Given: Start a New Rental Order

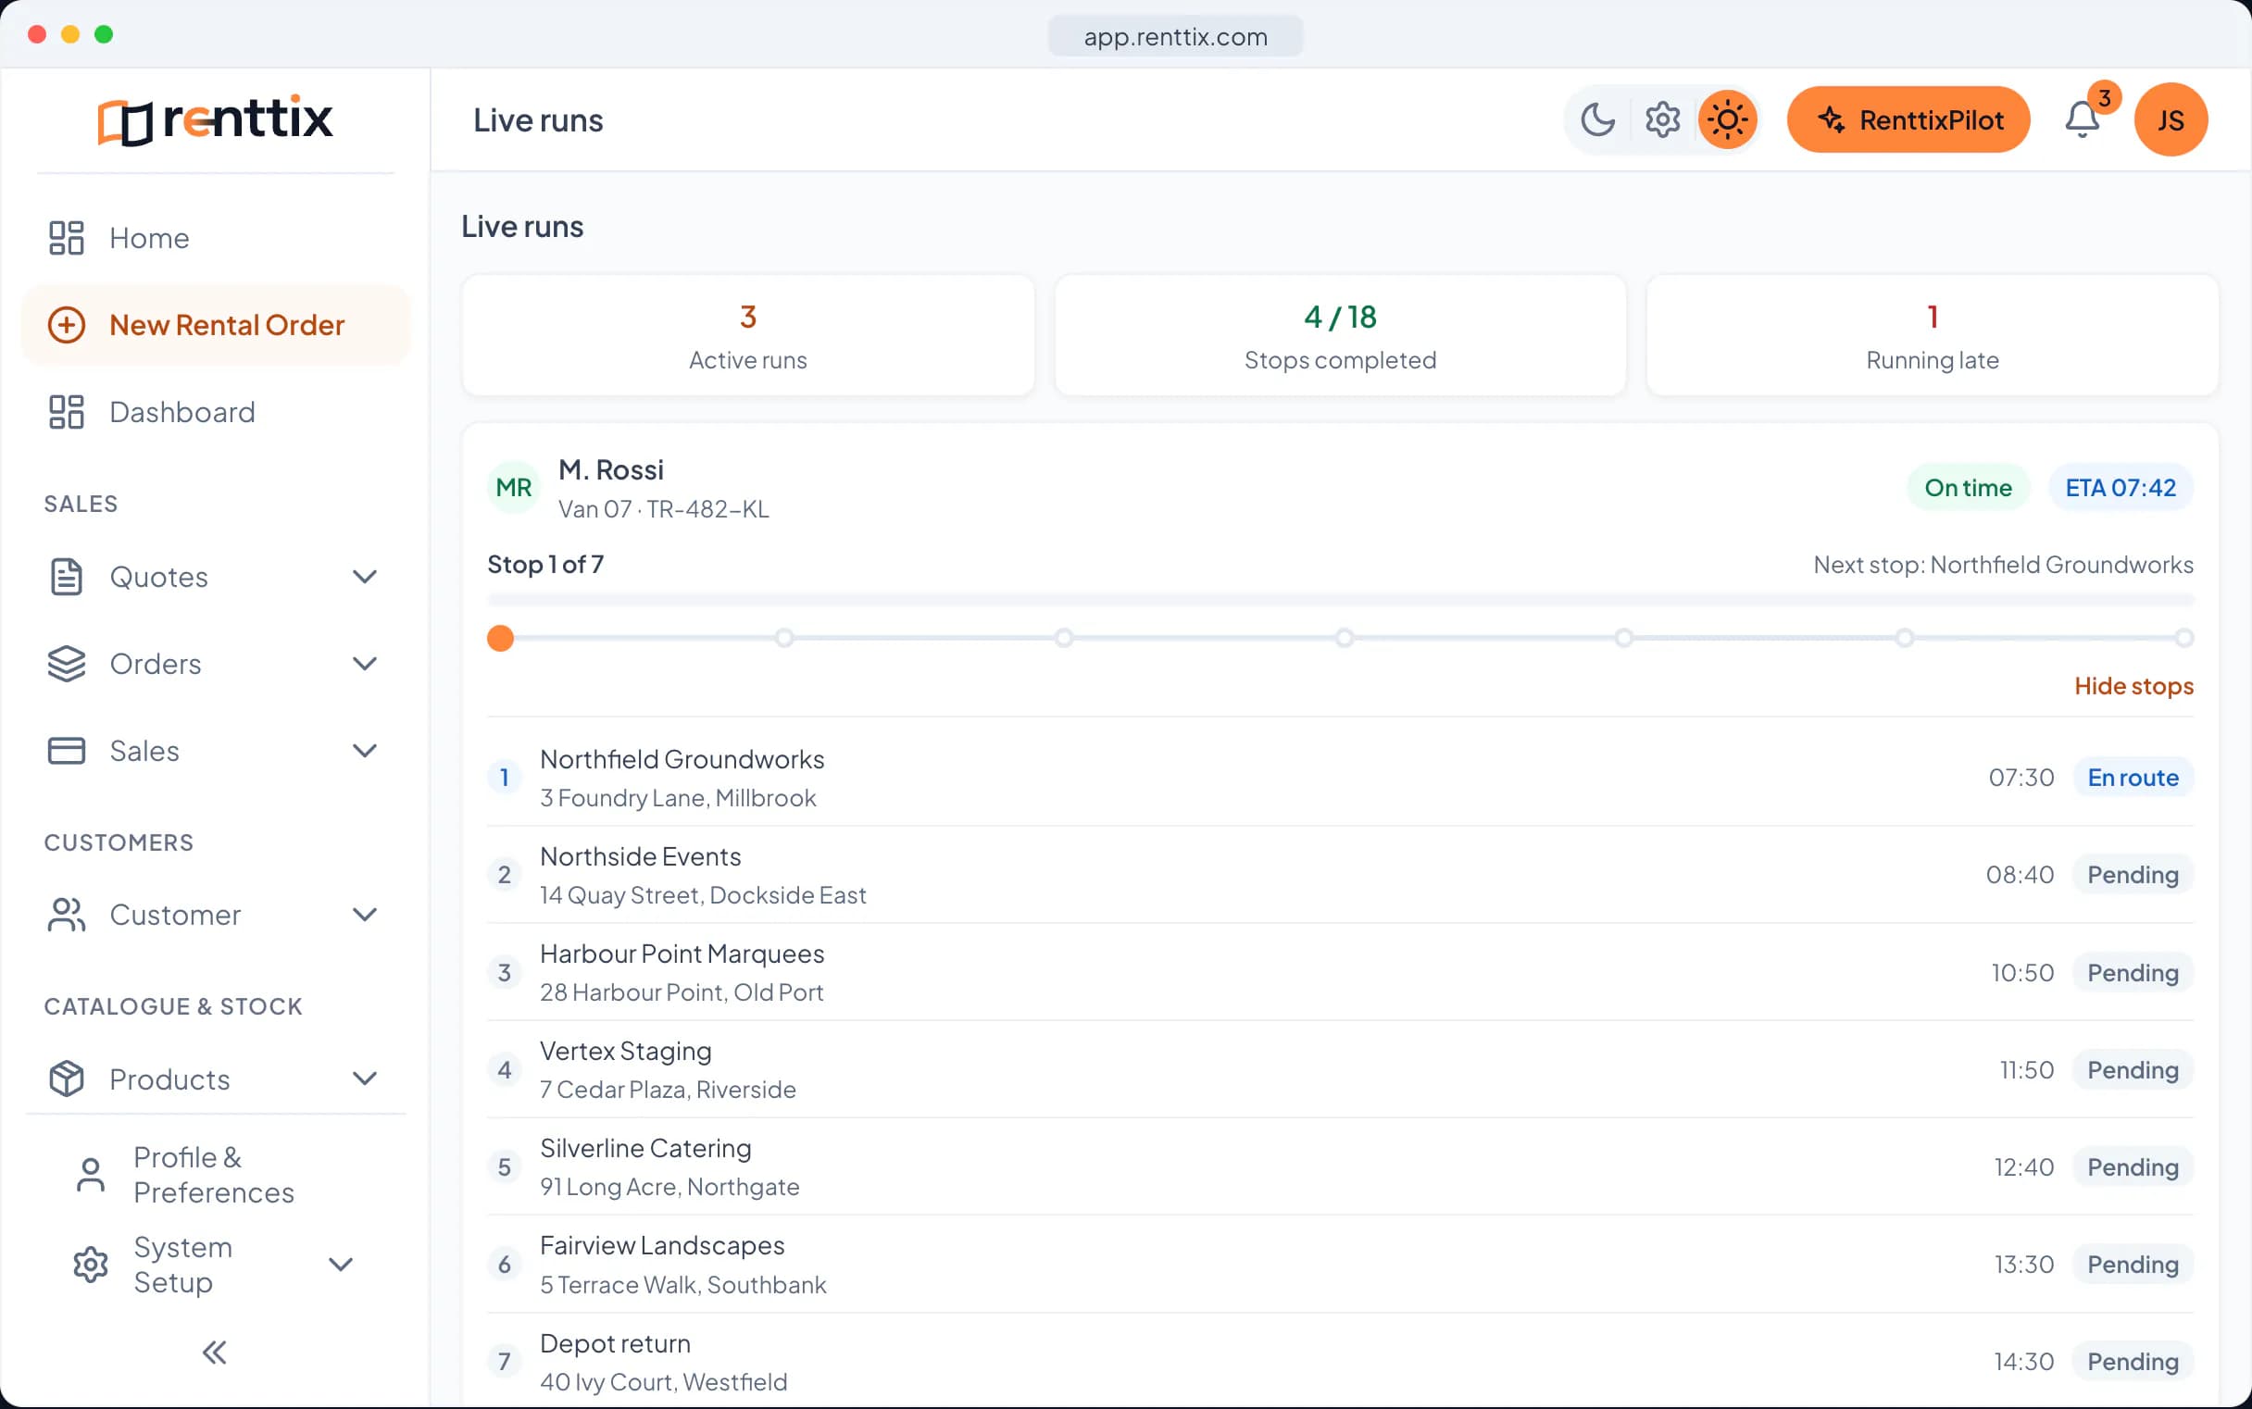Looking at the screenshot, I should coord(216,324).
